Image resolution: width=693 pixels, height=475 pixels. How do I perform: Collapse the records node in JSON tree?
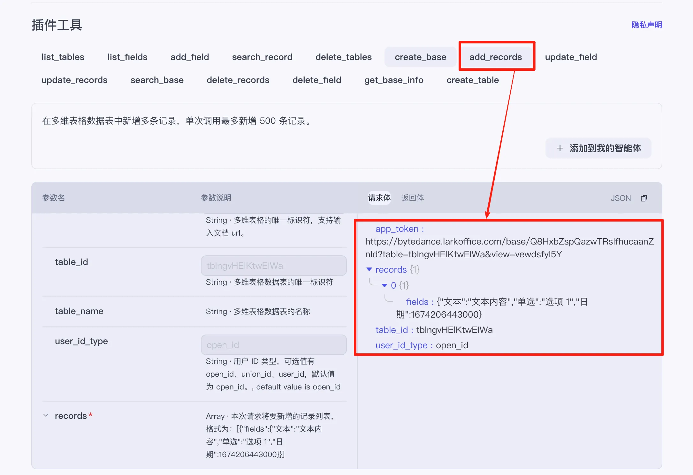point(369,269)
